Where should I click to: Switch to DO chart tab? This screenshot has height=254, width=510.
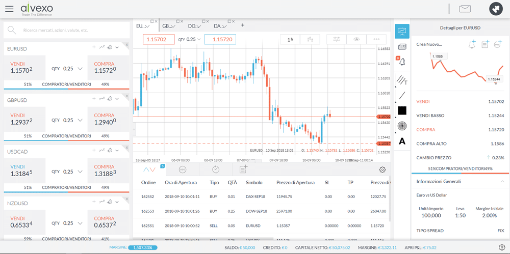pyautogui.click(x=194, y=25)
